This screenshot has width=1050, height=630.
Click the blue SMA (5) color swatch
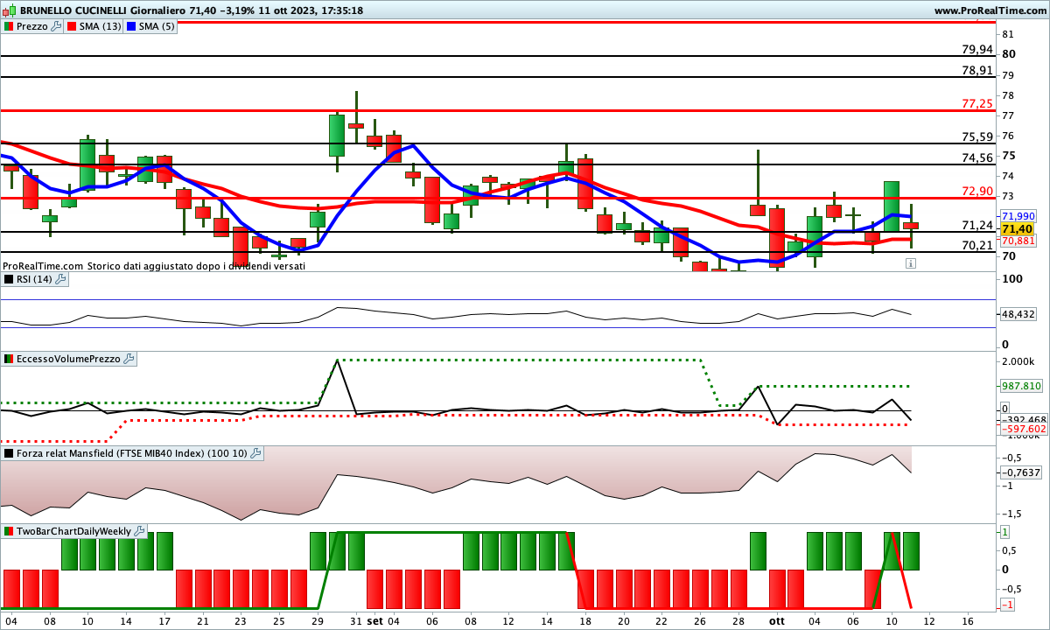tap(131, 26)
